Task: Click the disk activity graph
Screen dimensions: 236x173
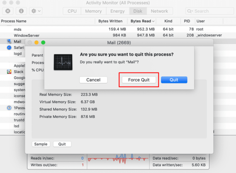Action: [x=118, y=161]
